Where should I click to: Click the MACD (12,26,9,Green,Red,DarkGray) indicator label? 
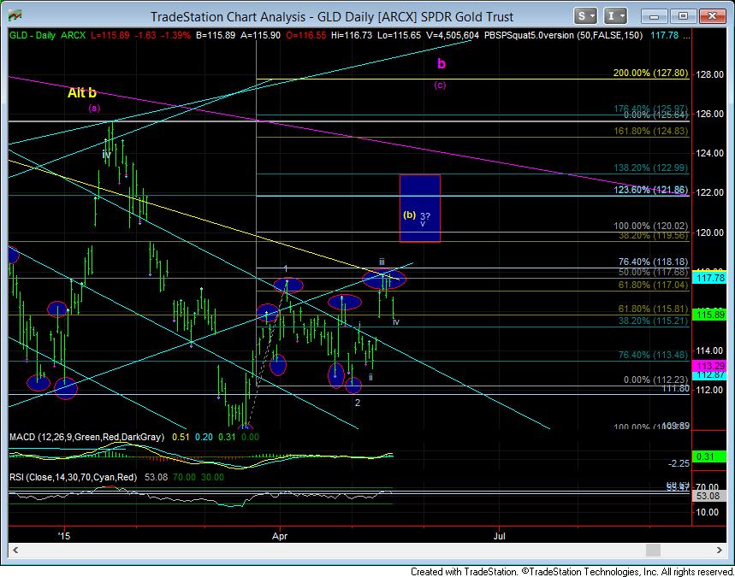tap(87, 437)
